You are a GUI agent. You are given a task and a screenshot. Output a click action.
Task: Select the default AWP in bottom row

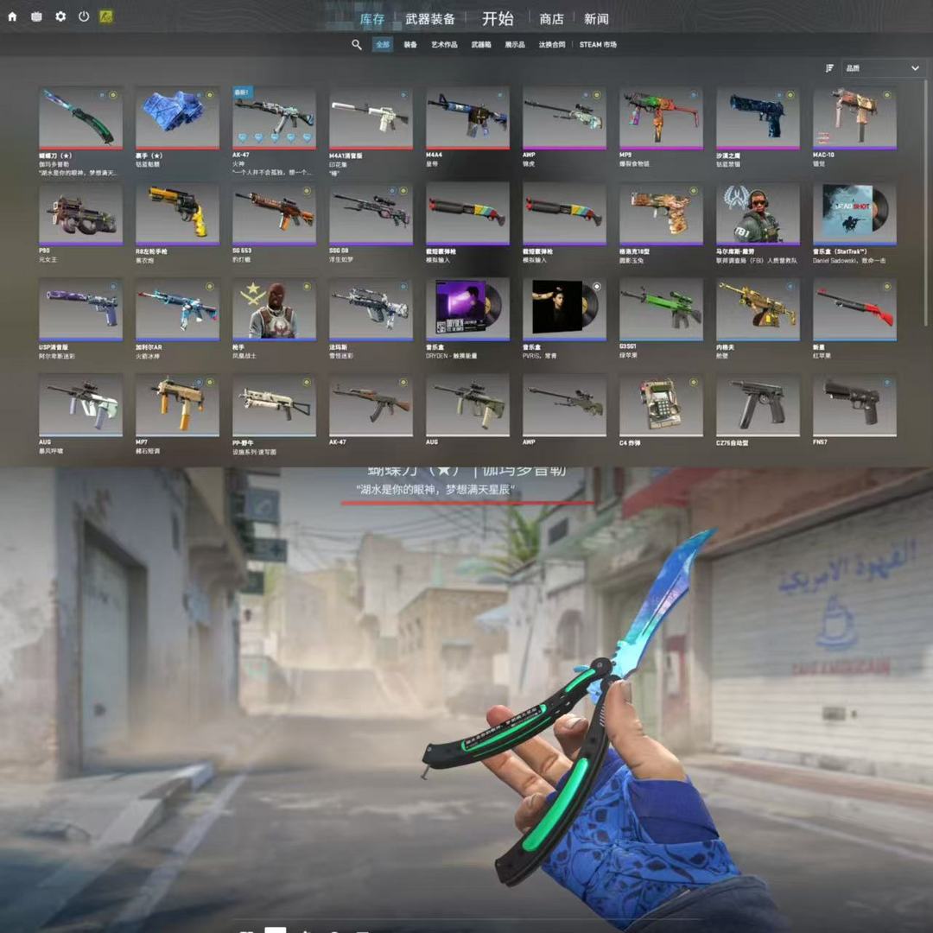tap(565, 405)
